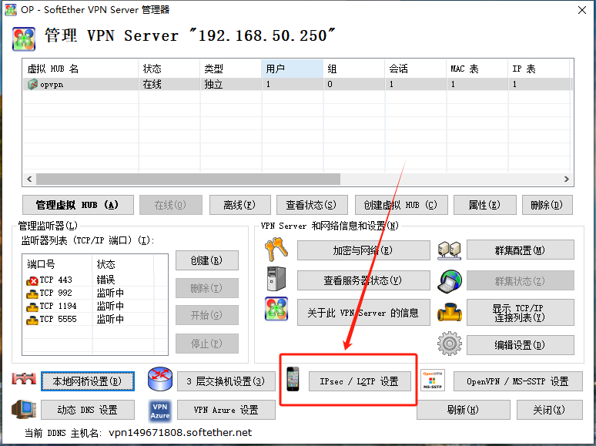Screen dimensions: 596x446
Task: Click the gear icon beside 编辑设置
Action: point(449,344)
